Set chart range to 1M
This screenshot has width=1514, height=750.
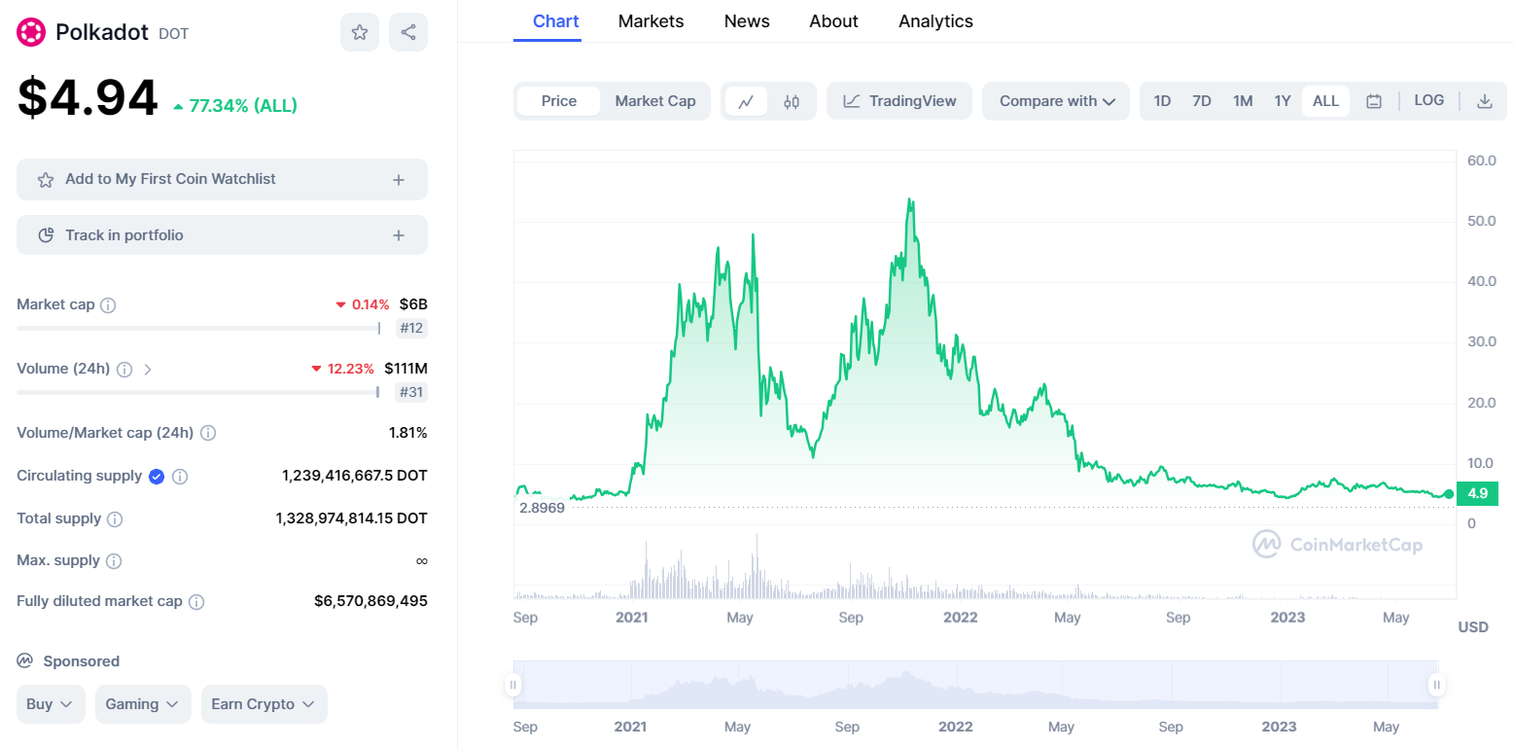[x=1243, y=101]
